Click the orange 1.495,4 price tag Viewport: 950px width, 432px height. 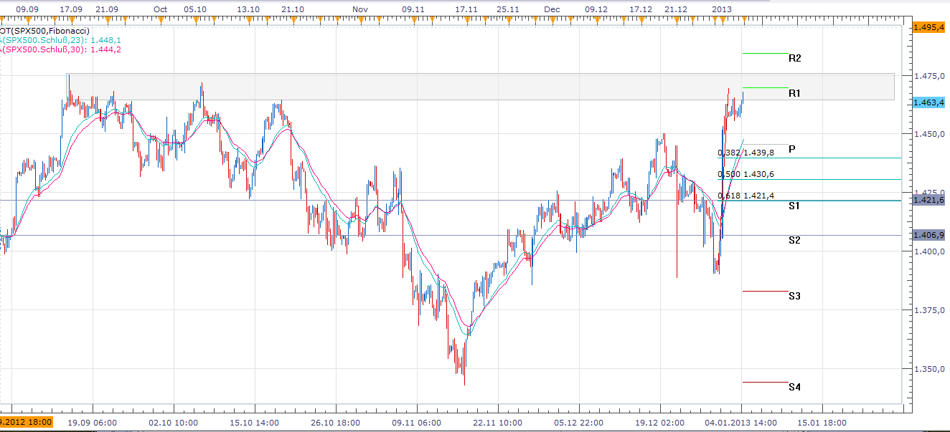928,27
